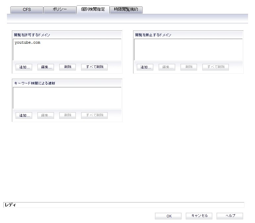Click 追加 under 閲覧を許可するドメイン
The height and width of the screenshot is (223, 255).
[24, 67]
